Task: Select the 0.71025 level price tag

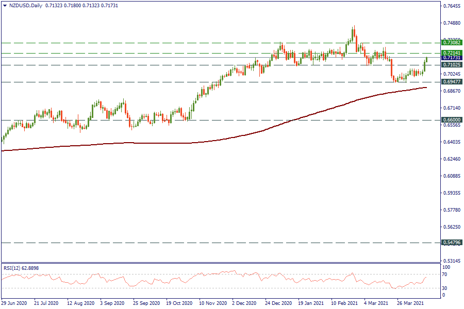Action: click(x=452, y=65)
